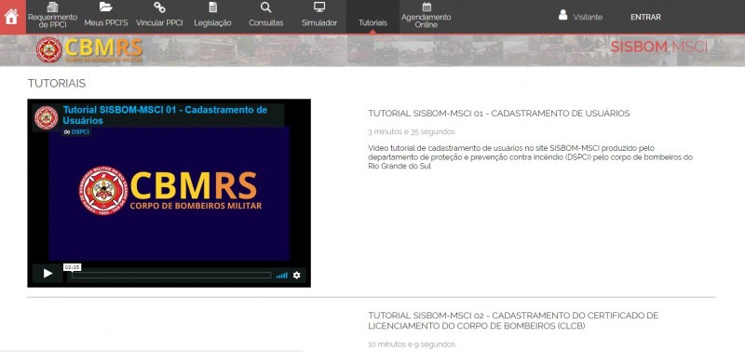Click the CBMRS video thumbnail image
The height and width of the screenshot is (352, 745).
169,193
